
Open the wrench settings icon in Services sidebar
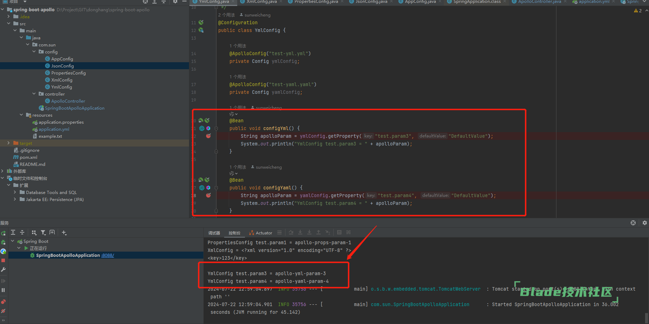tap(3, 270)
